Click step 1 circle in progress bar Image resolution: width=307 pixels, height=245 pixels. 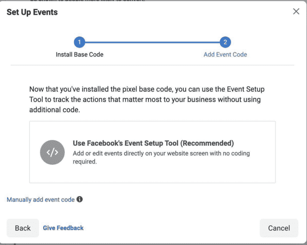point(79,42)
